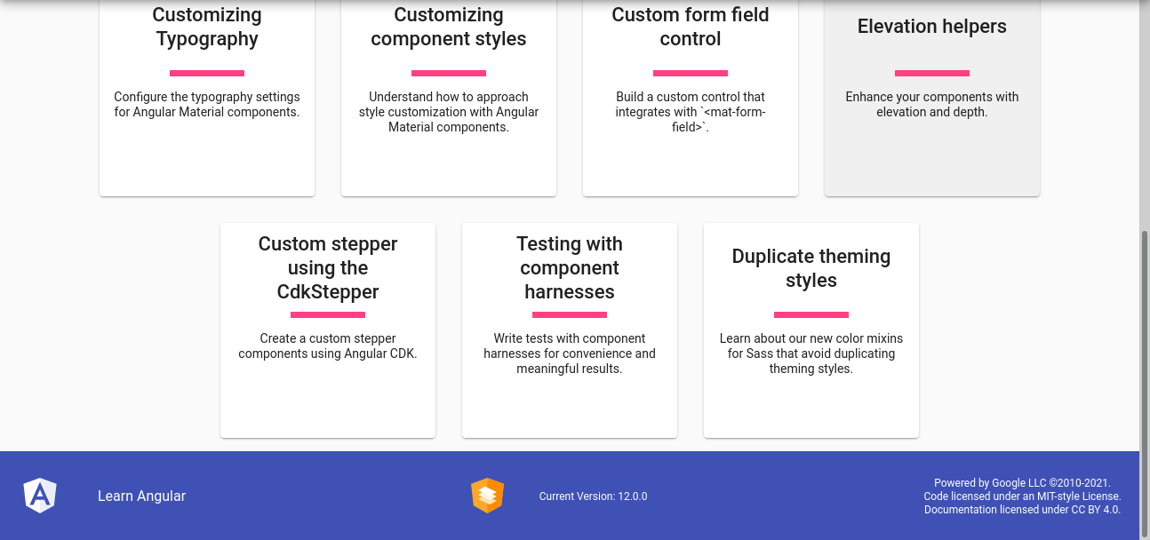Open the Custom stepper using CdkStepper guide
The width and height of the screenshot is (1150, 540).
pyautogui.click(x=327, y=329)
